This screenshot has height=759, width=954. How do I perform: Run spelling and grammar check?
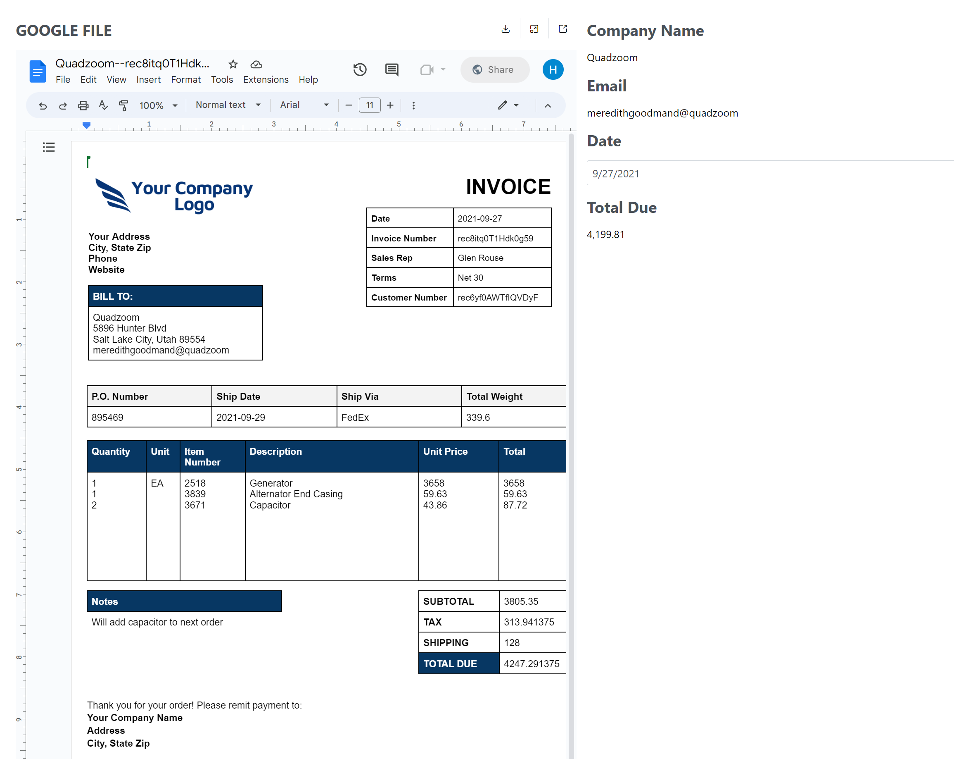click(x=103, y=105)
